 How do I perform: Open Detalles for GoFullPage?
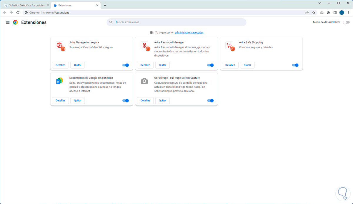point(145,100)
